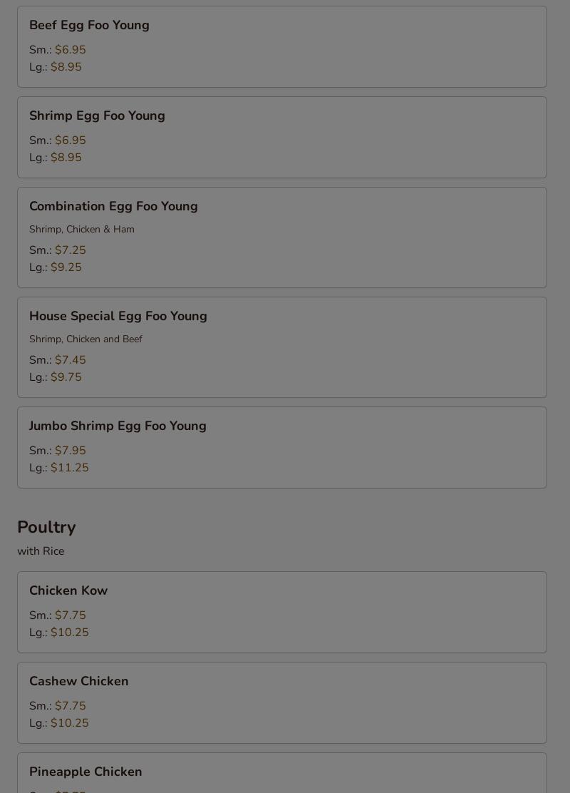Click the Shrimp, Chicken & Ham description
The image size is (570, 793).
tap(81, 230)
